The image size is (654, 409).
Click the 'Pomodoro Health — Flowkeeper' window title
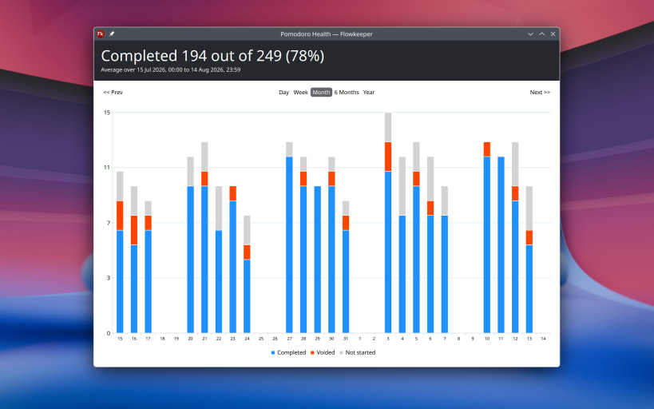pyautogui.click(x=327, y=34)
